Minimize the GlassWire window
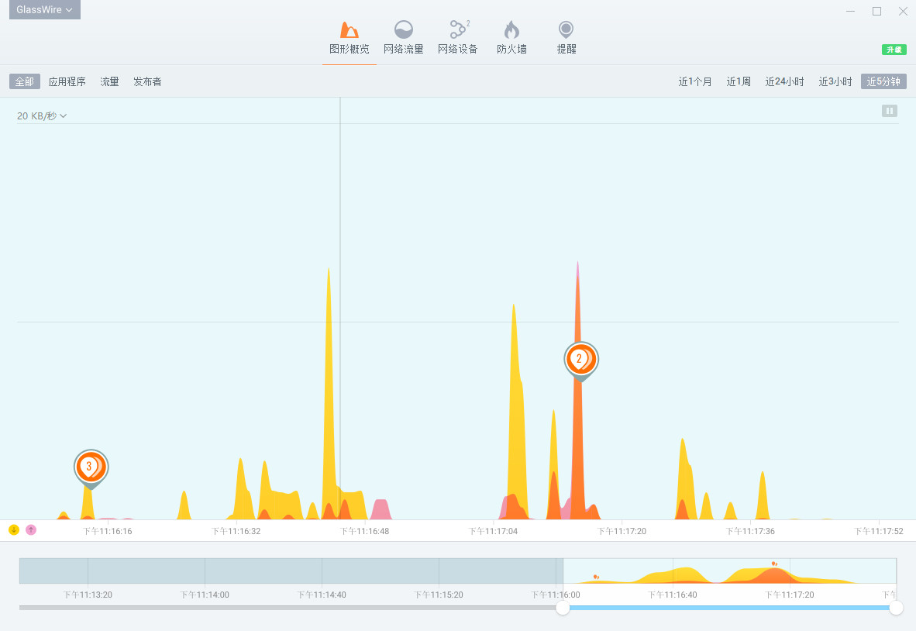Image resolution: width=916 pixels, height=631 pixels. [x=851, y=11]
